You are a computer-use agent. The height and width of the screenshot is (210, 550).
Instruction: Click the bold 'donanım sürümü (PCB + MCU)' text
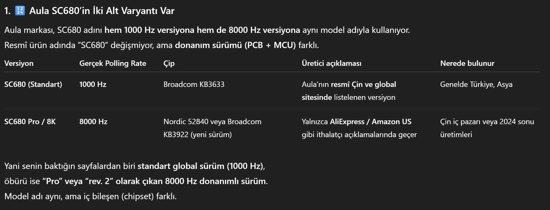click(235, 45)
